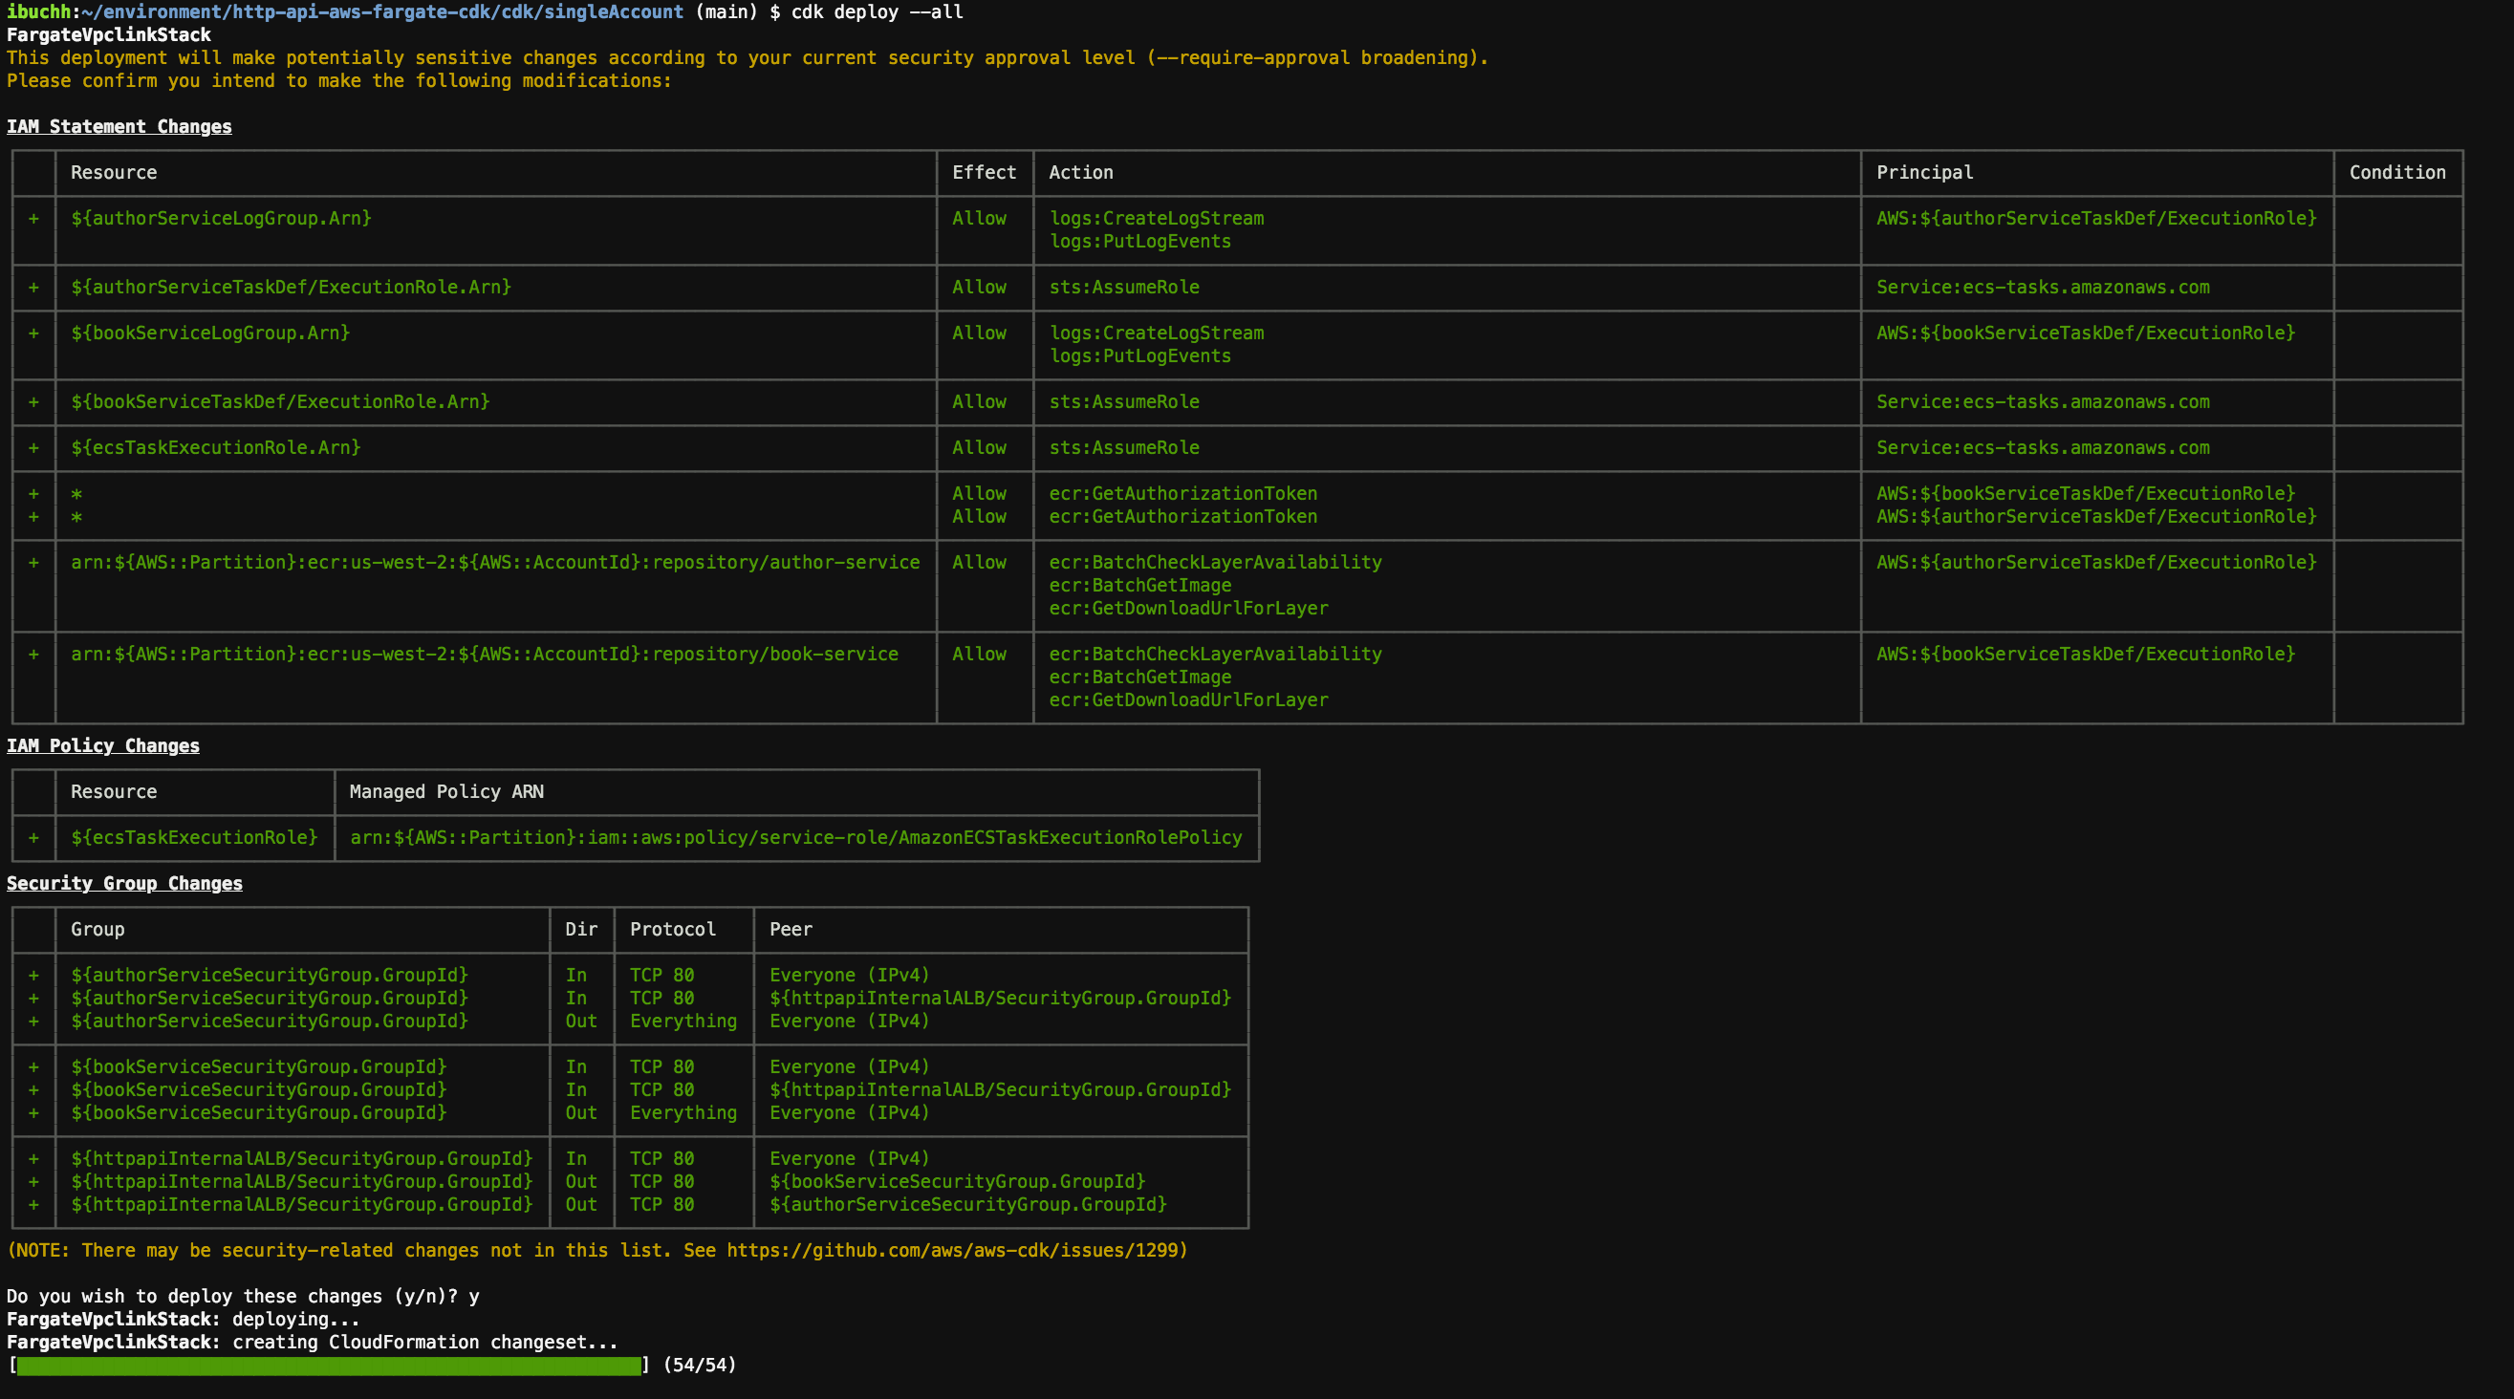Click the y/n deploy confirmation prompt line
The width and height of the screenshot is (2514, 1399).
(242, 1296)
